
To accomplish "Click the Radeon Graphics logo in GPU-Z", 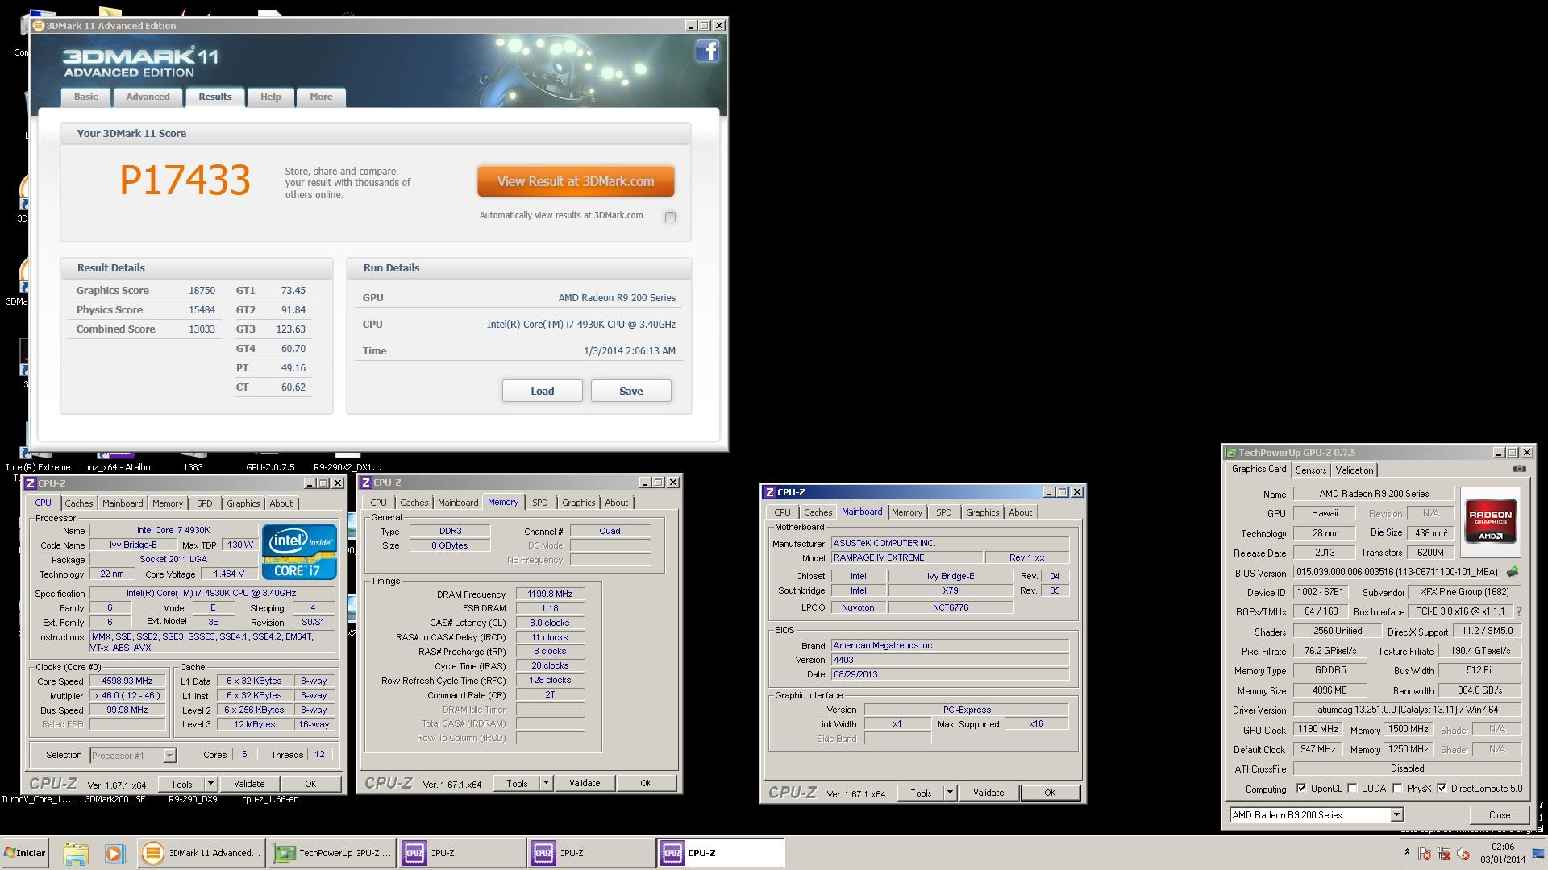I will coord(1490,523).
